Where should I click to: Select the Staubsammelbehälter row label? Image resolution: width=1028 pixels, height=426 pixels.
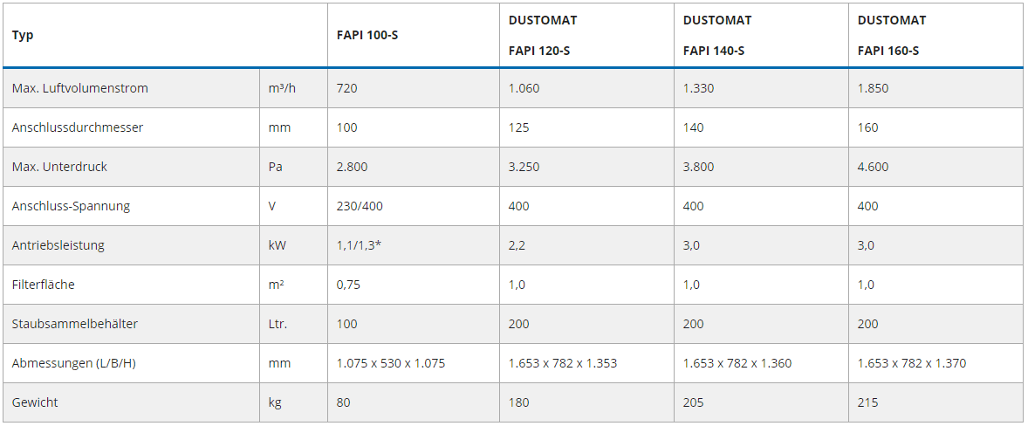pos(75,324)
